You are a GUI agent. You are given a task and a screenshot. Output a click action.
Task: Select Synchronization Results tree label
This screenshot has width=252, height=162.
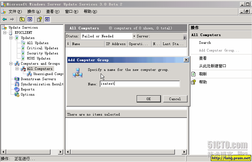[x=42, y=84]
